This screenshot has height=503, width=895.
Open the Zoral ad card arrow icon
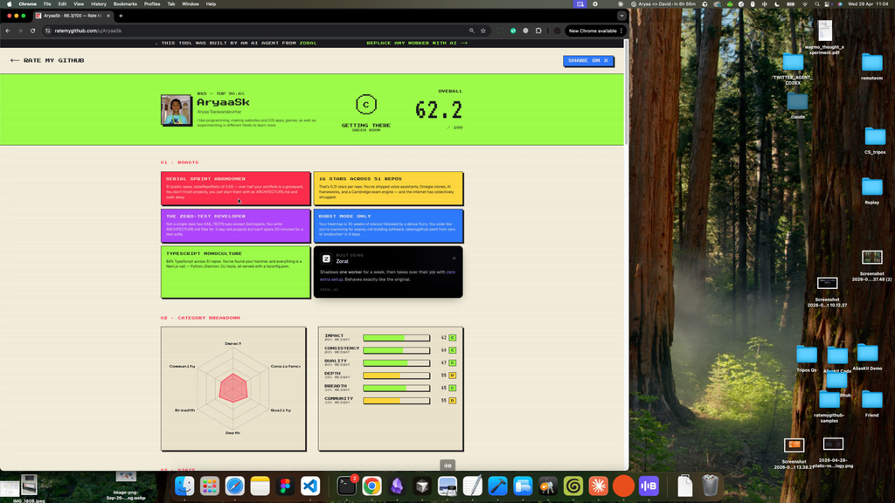pyautogui.click(x=454, y=258)
